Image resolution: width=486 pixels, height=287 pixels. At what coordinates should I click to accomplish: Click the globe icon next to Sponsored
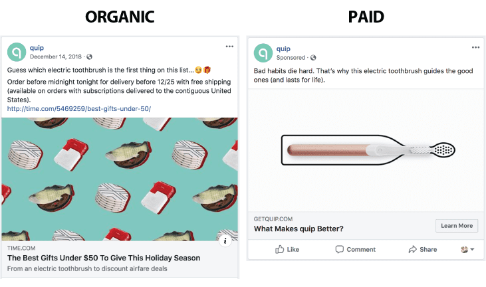tap(314, 58)
